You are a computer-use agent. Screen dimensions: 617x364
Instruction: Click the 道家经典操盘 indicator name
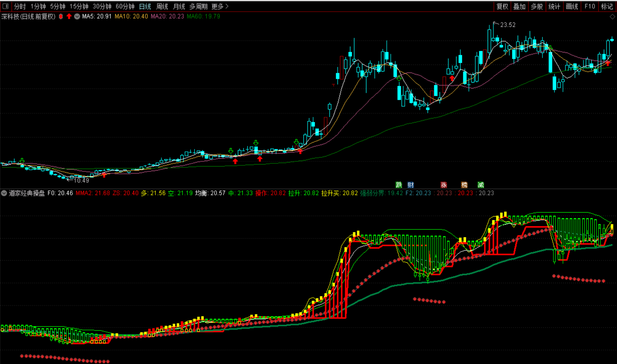[27, 193]
